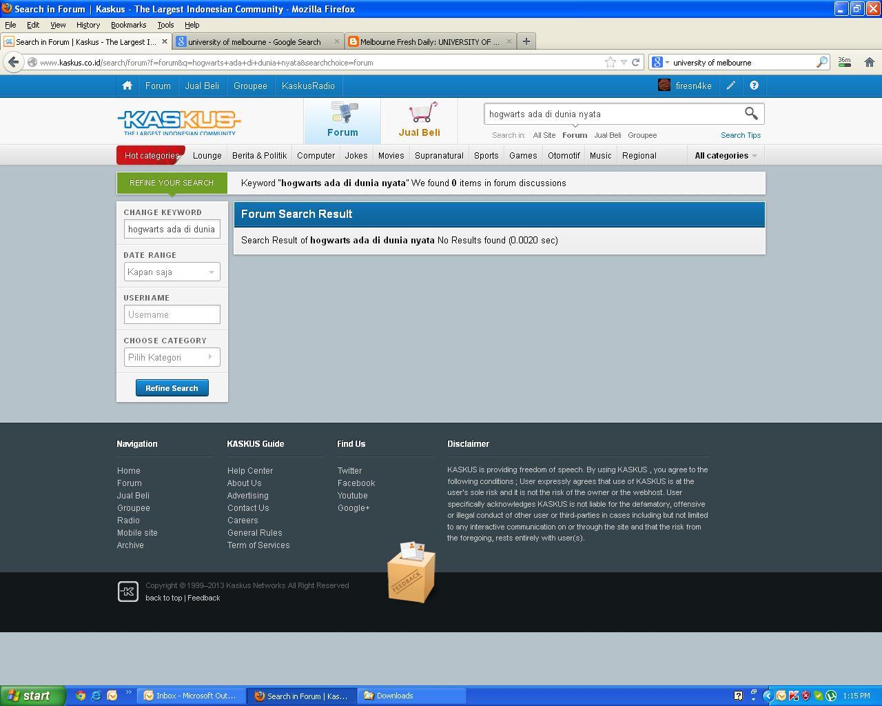Screen dimensions: 882x706
Task: Click the Kaskus K logo in footer
Action: click(128, 592)
